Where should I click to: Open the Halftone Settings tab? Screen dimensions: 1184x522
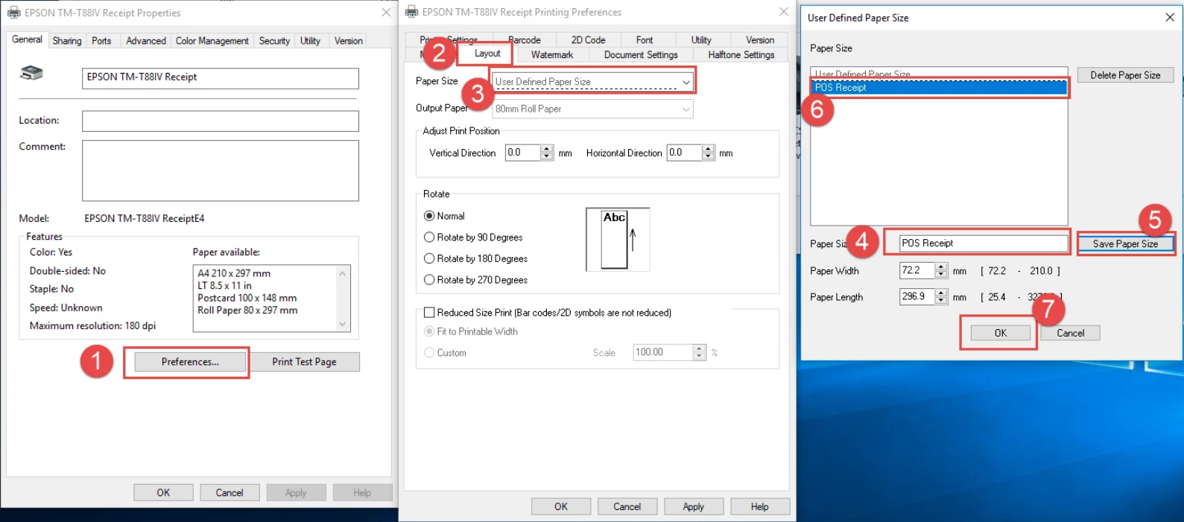(741, 55)
